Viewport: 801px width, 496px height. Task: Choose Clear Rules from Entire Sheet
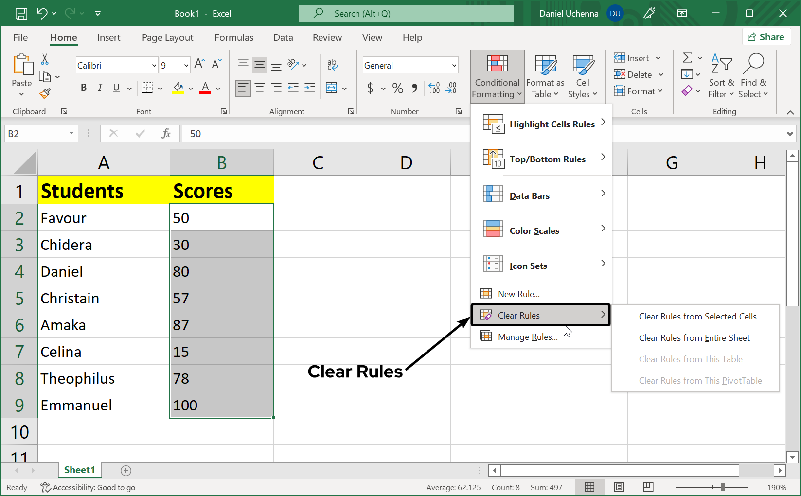[x=694, y=337]
